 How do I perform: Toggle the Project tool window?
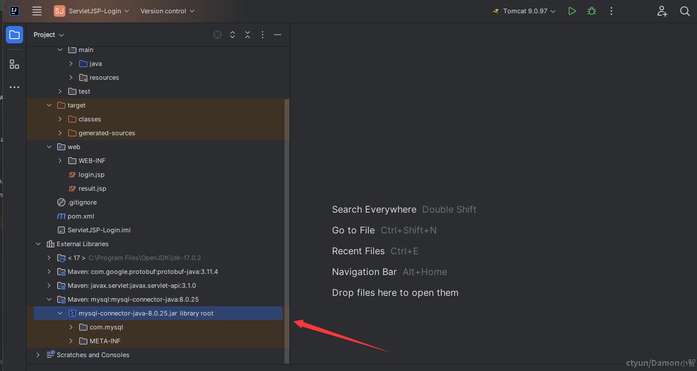point(14,35)
